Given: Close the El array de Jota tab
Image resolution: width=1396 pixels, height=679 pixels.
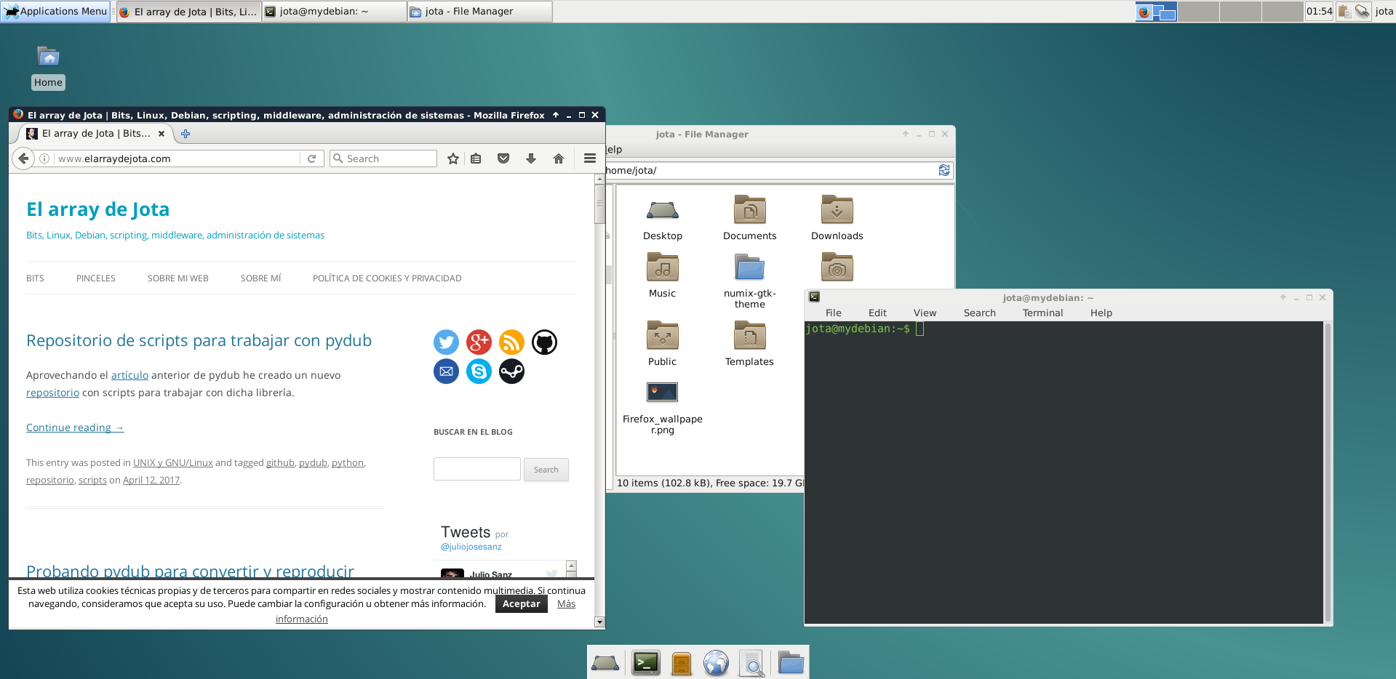Looking at the screenshot, I should pos(161,134).
